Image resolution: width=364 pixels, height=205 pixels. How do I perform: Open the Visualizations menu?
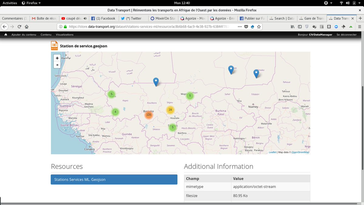(x=65, y=35)
